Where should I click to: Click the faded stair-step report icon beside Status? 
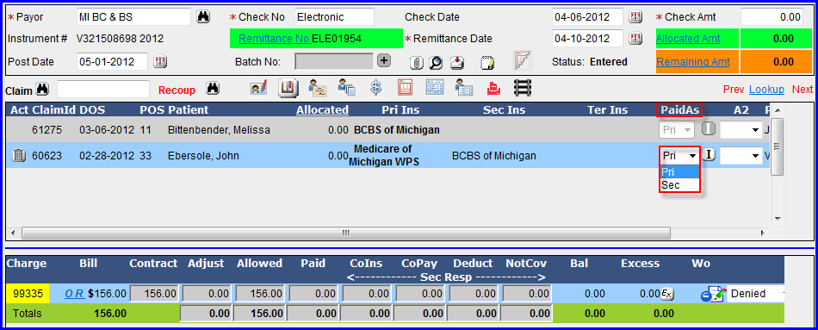coord(522,60)
